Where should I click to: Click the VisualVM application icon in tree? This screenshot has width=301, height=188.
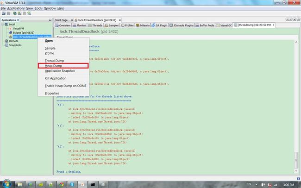[11, 28]
